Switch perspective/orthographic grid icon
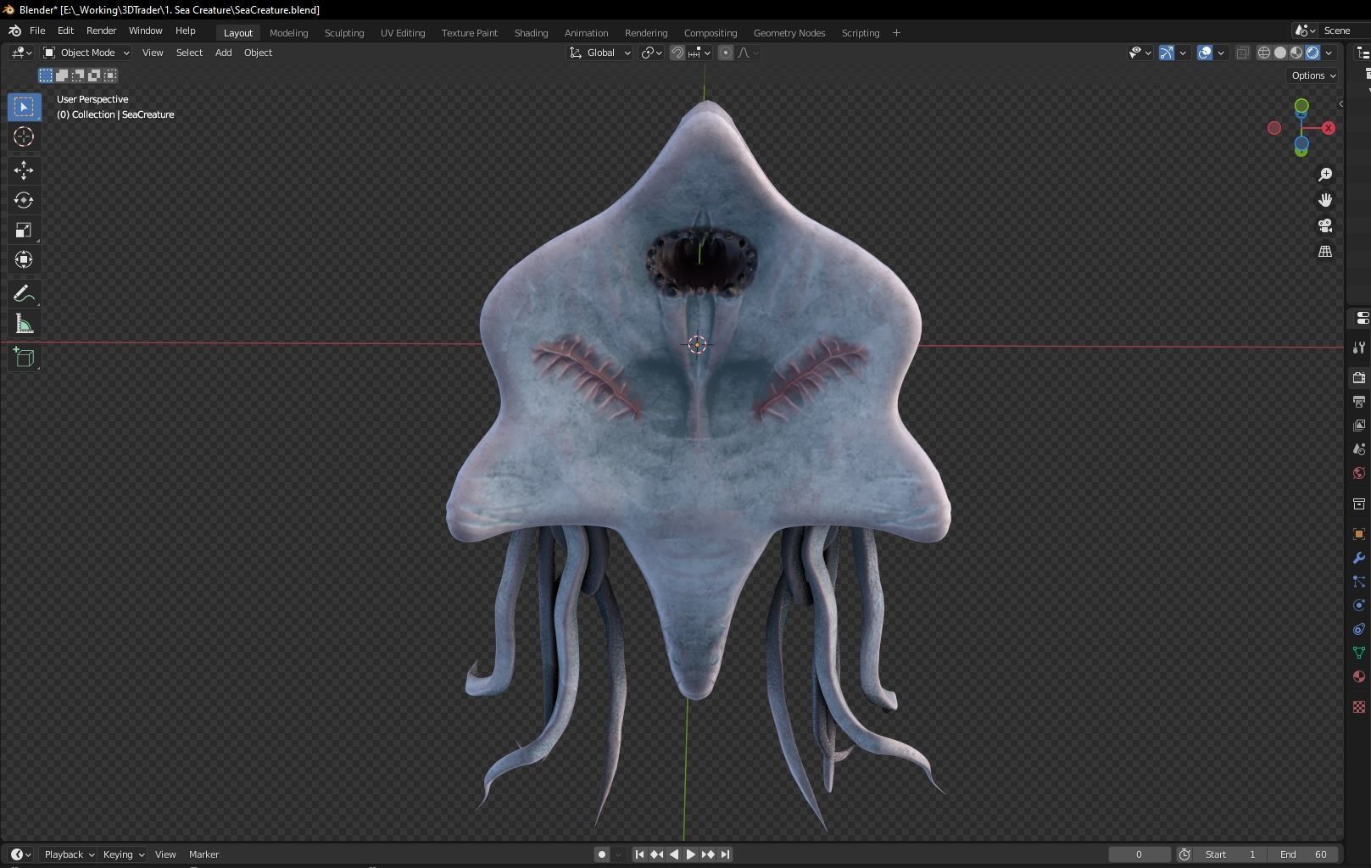This screenshot has height=868, width=1371. click(1325, 252)
